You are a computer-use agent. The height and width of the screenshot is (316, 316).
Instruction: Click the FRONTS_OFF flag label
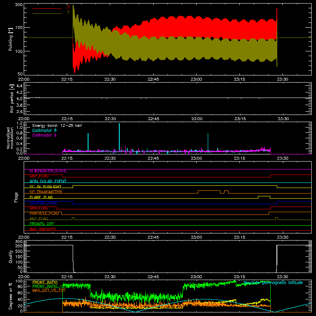pyautogui.click(x=42, y=224)
